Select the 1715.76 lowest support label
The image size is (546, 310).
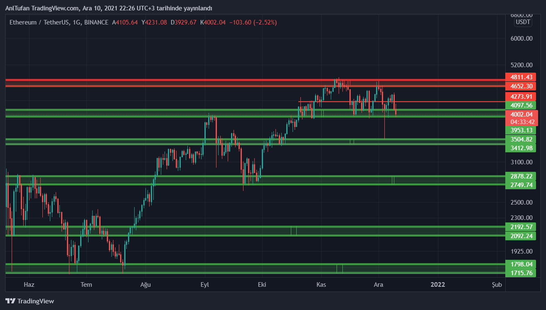(x=521, y=273)
